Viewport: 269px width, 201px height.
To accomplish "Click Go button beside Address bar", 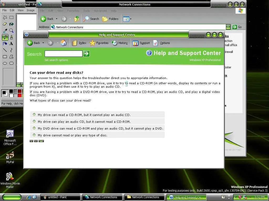I will 237,27.
